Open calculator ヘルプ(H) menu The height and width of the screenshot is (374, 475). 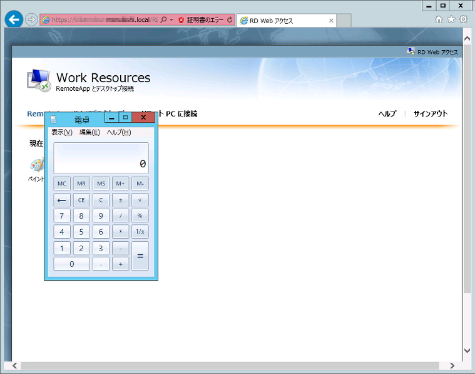coord(119,132)
